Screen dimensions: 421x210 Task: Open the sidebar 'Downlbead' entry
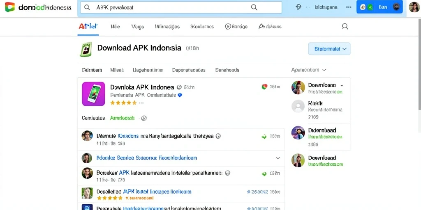[322, 158]
